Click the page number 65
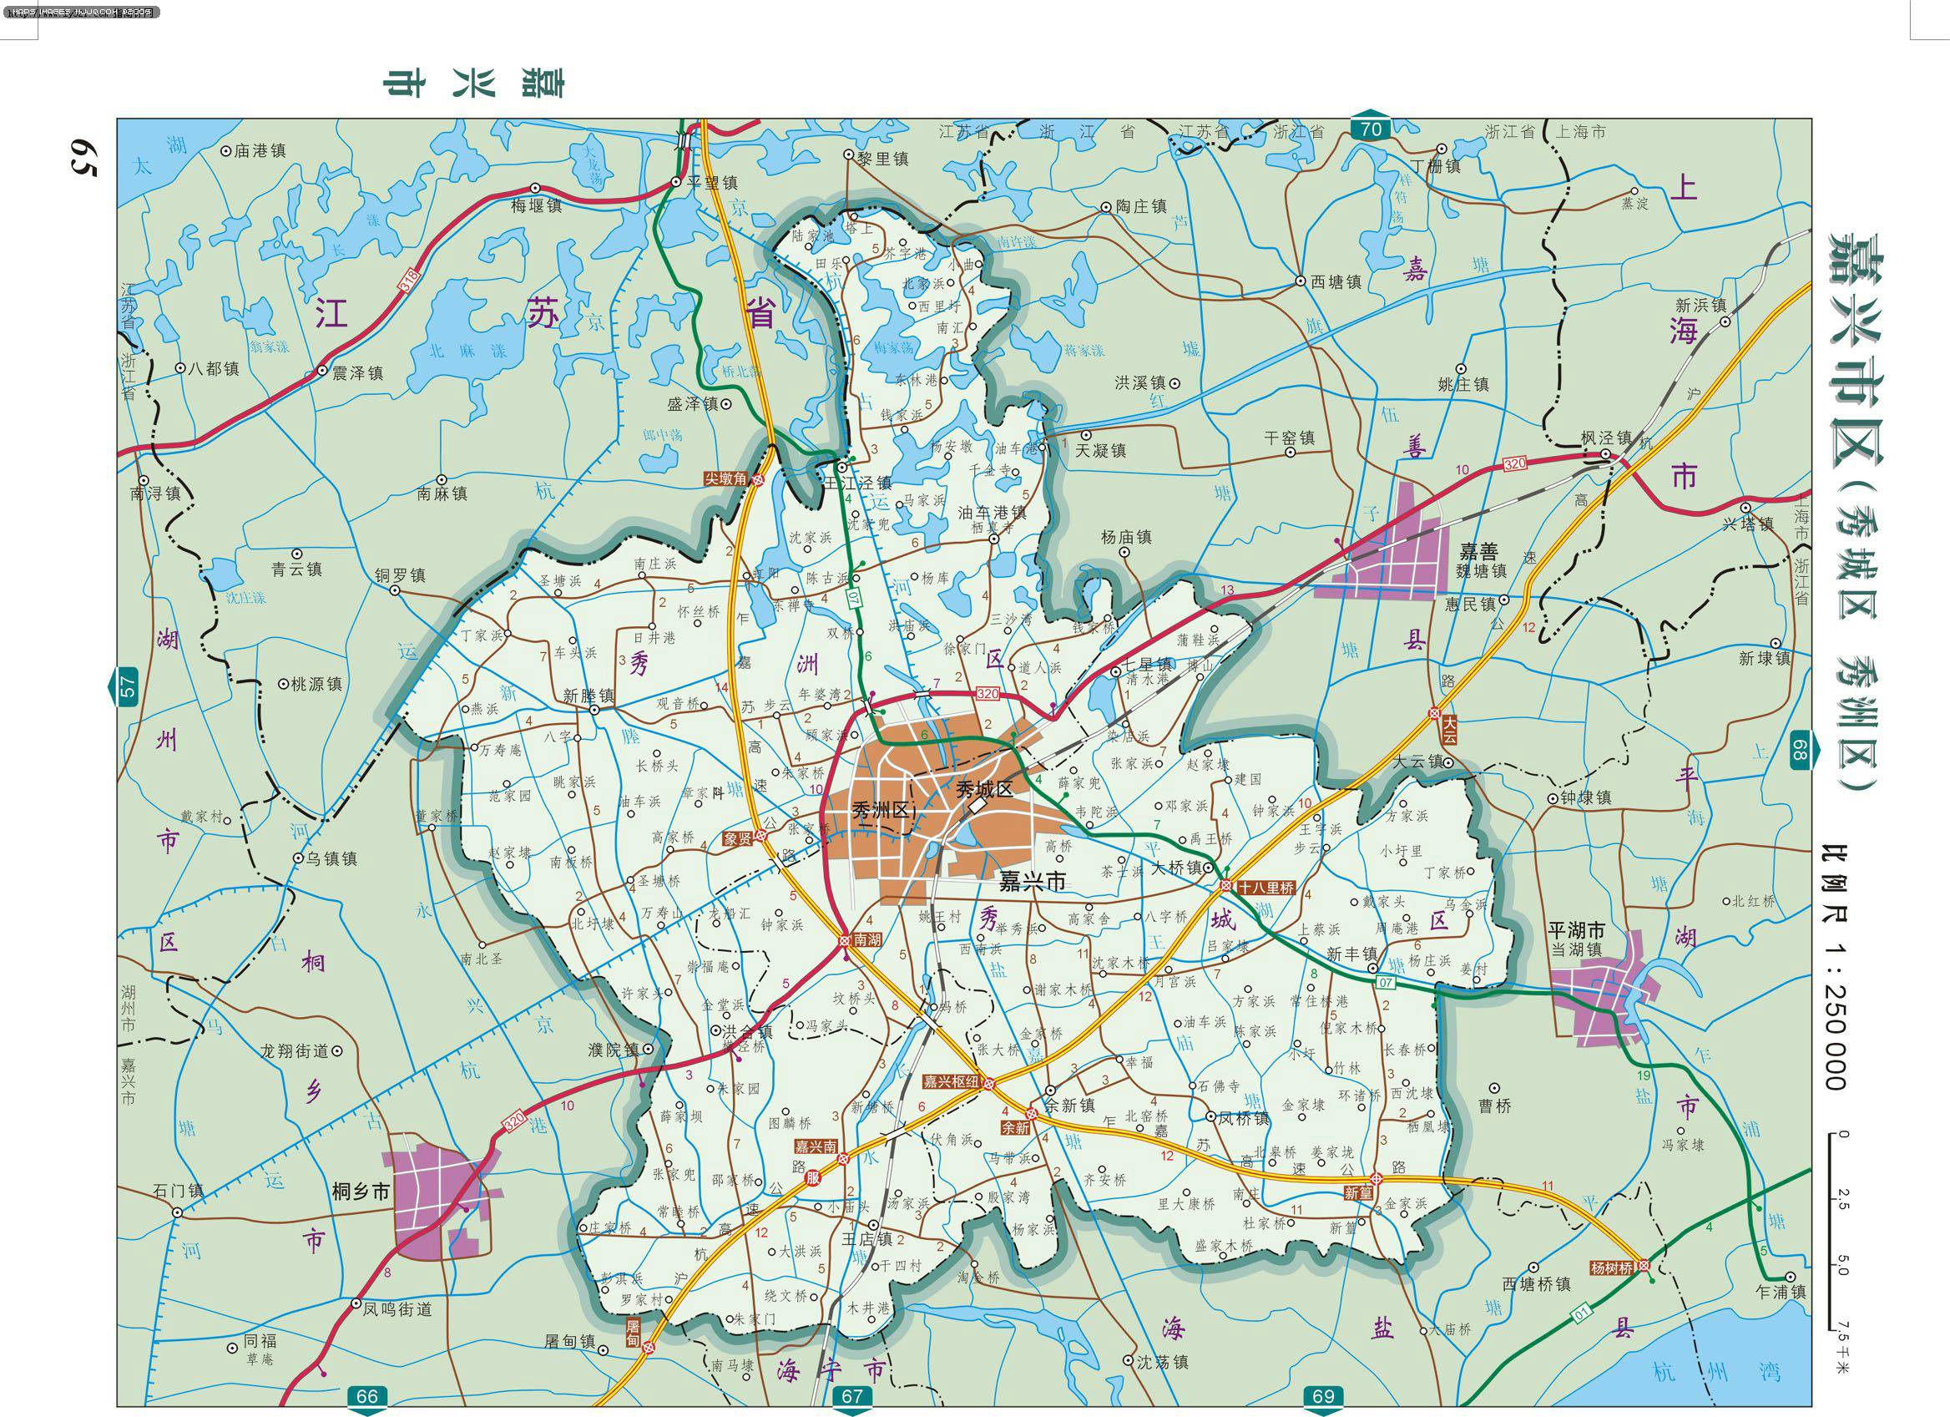Screen dimensions: 1950x1417 pyautogui.click(x=83, y=158)
